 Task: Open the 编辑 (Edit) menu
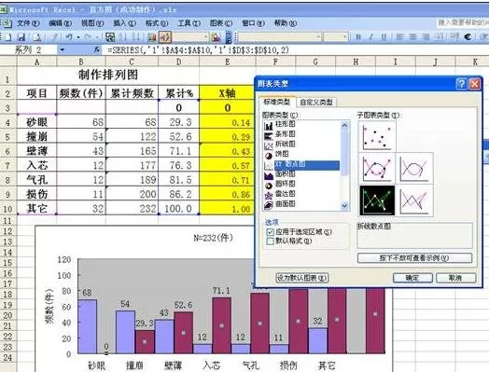coord(60,23)
